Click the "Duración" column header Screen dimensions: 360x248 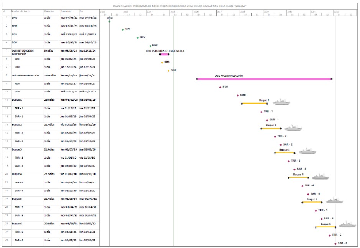tap(49, 11)
